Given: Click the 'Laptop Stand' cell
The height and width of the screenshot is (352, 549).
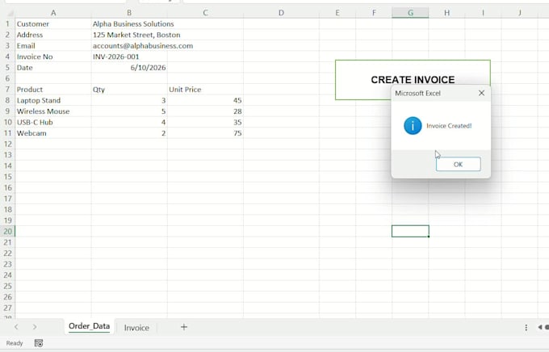Looking at the screenshot, I should coord(53,100).
